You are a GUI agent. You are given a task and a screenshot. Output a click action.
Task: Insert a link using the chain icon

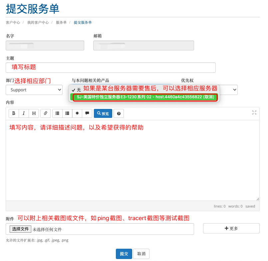(46, 113)
